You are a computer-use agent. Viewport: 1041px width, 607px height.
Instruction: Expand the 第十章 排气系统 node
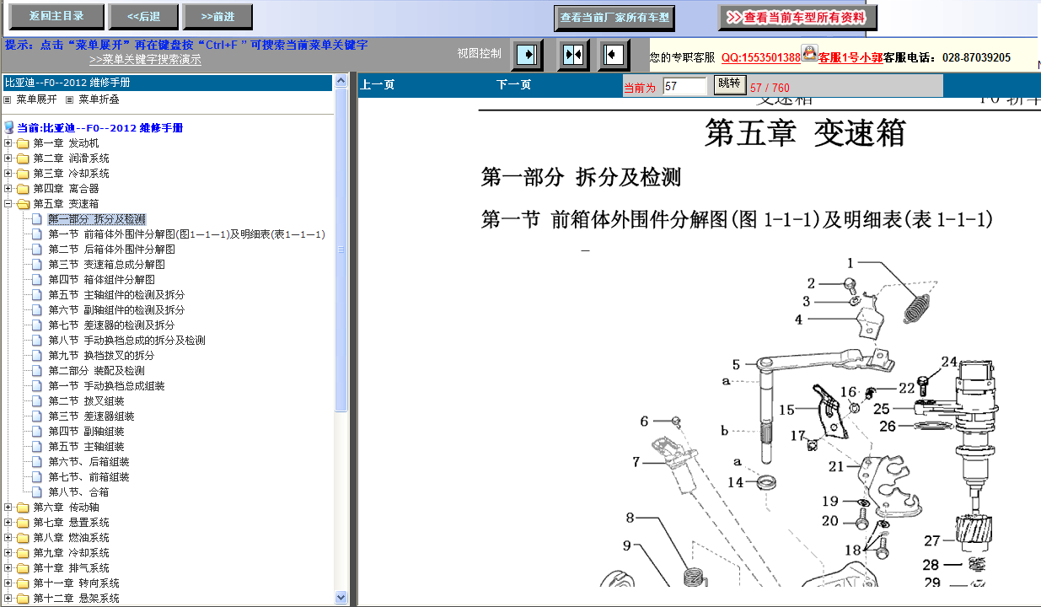8,568
